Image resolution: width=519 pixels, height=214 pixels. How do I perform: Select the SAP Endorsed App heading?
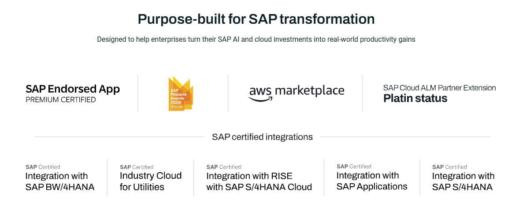pyautogui.click(x=73, y=89)
